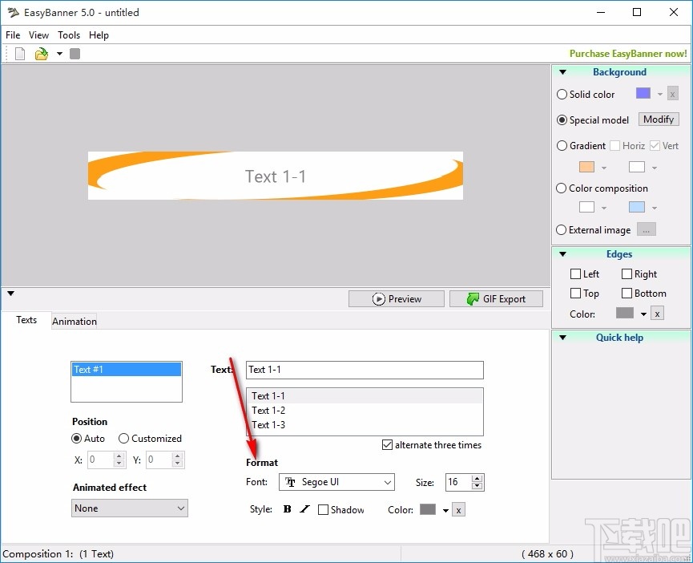Click the Text input field

[365, 370]
